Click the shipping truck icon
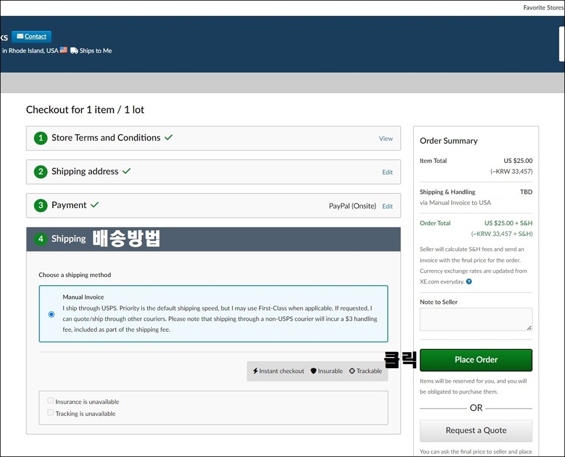This screenshot has height=457, width=565. (x=74, y=51)
